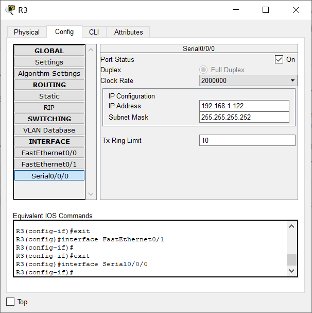Click the IOS Commands scroll down arrow
The width and height of the screenshot is (312, 313).
292,271
